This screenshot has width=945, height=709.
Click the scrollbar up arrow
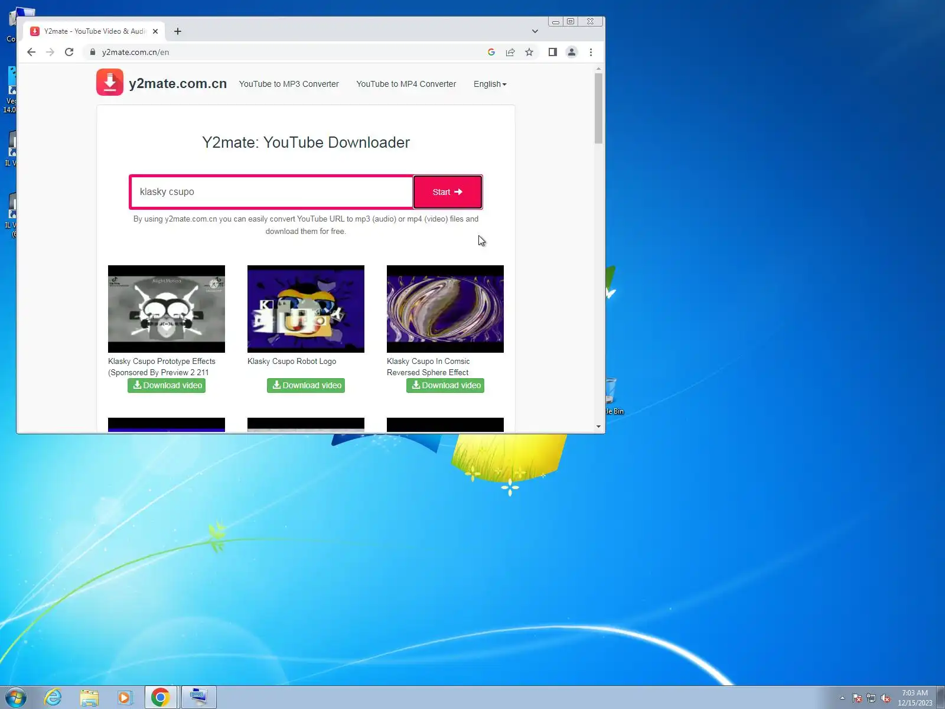tap(598, 69)
